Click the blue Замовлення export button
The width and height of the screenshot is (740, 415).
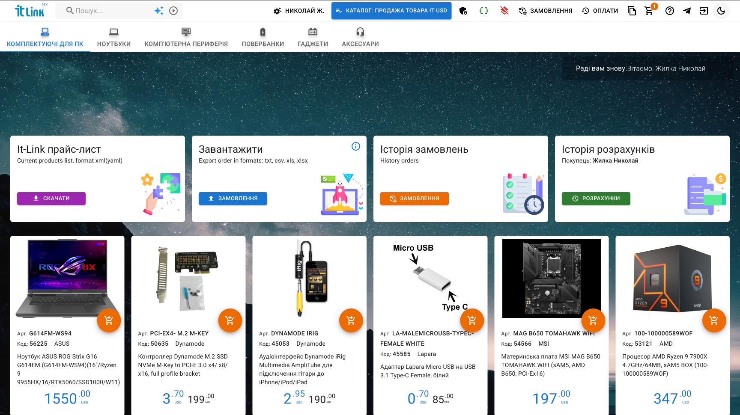(x=233, y=199)
